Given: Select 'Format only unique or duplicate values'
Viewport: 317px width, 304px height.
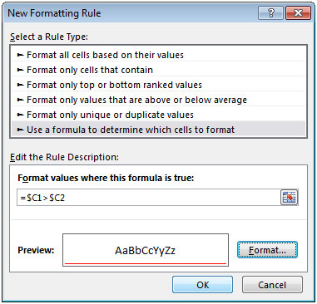Looking at the screenshot, I should [x=158, y=115].
